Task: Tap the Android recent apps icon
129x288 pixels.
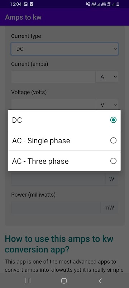Action: pyautogui.click(x=28, y=281)
